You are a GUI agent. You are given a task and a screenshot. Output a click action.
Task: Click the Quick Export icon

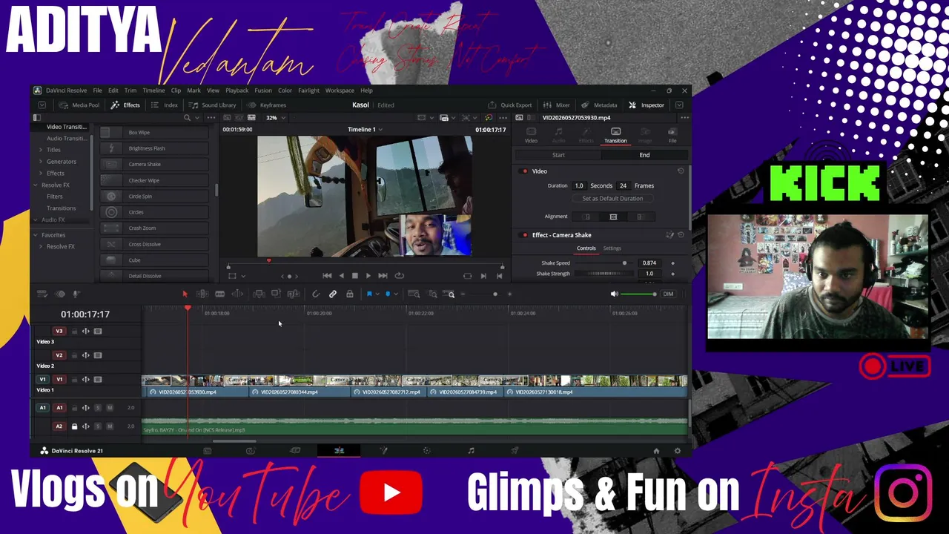click(x=492, y=105)
